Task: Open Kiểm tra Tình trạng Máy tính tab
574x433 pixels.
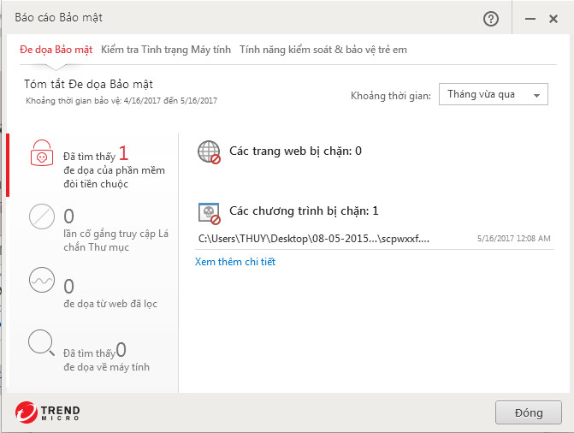Action: click(166, 50)
